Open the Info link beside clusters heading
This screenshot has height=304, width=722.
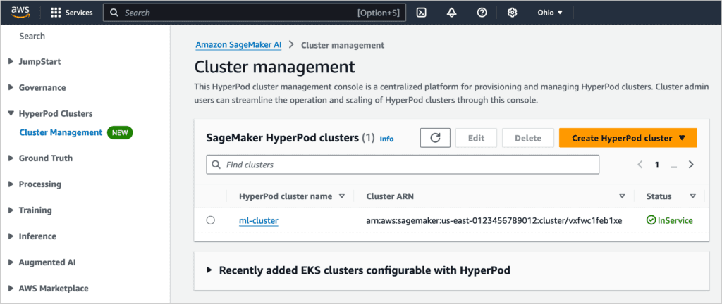tap(386, 139)
